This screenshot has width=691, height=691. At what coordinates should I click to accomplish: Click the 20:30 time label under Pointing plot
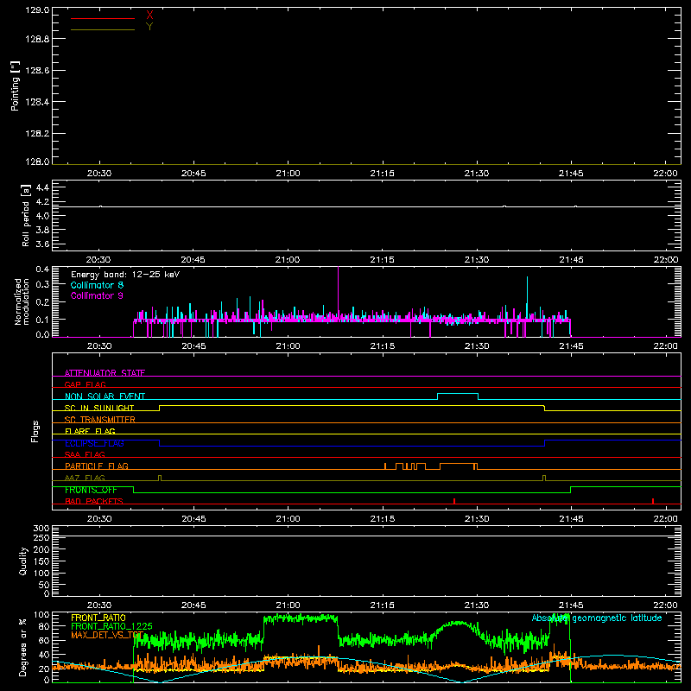99,174
